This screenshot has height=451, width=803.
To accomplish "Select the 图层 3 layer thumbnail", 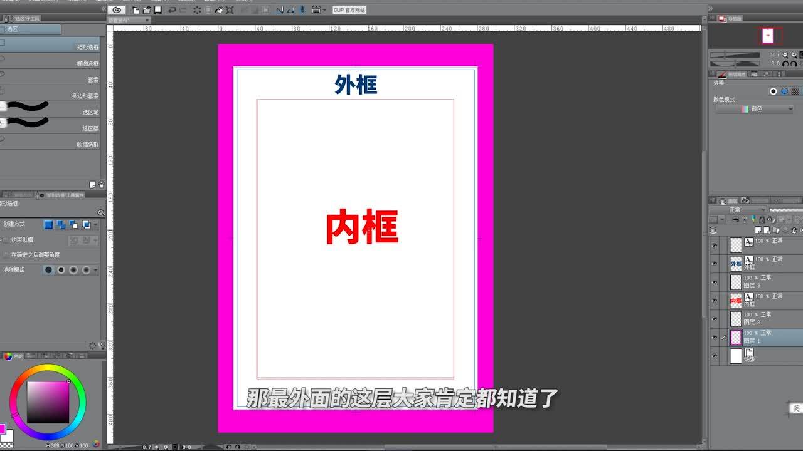I will coord(736,282).
